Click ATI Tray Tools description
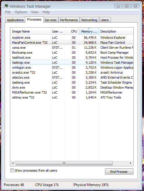 pos(111,98)
